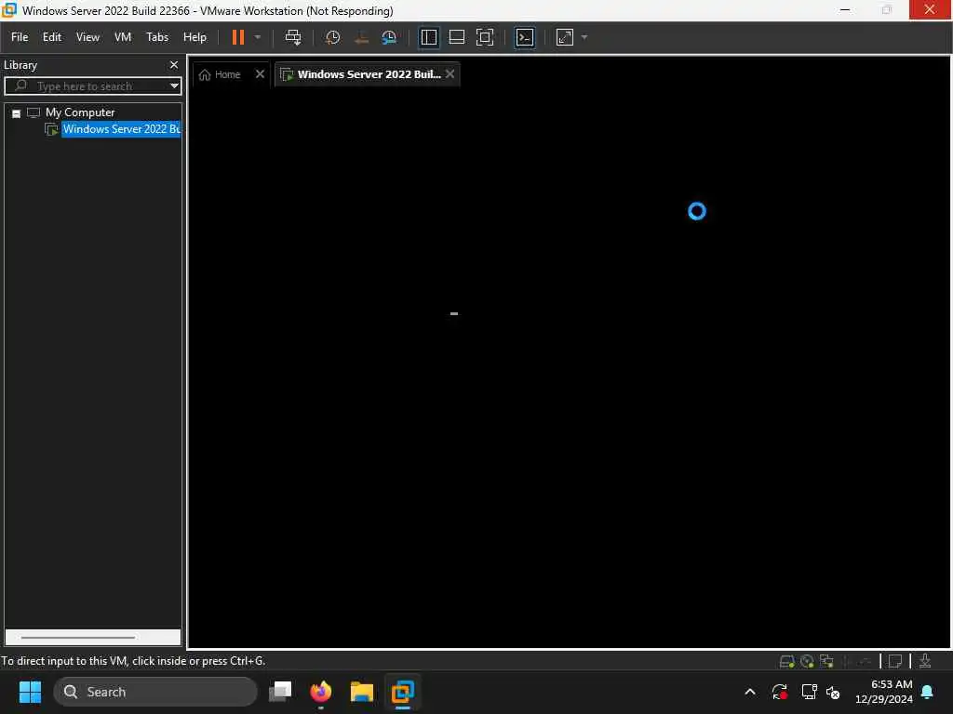Toggle the thumbnail bar view
The image size is (953, 714).
pos(456,37)
